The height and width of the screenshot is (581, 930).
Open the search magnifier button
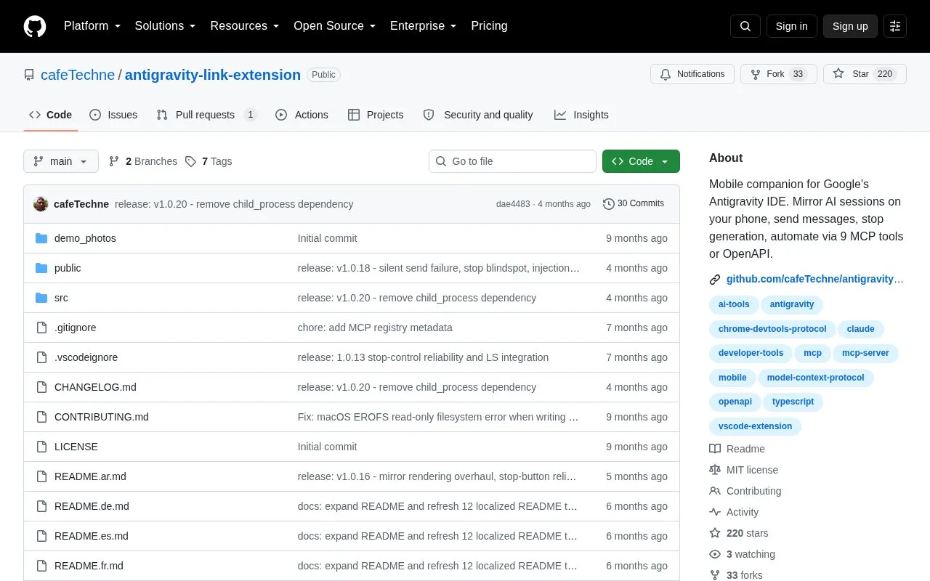tap(745, 26)
